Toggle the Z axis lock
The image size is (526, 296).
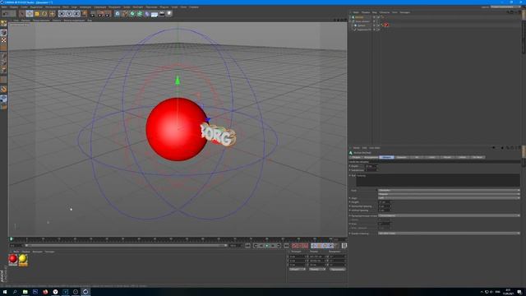click(76, 14)
